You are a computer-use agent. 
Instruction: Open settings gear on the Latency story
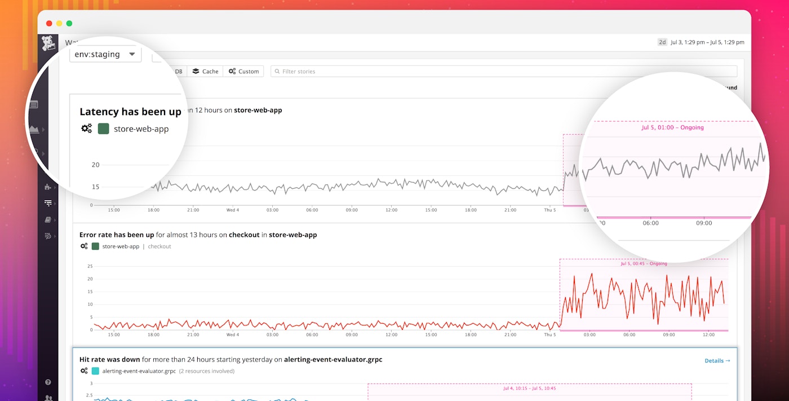pos(86,128)
